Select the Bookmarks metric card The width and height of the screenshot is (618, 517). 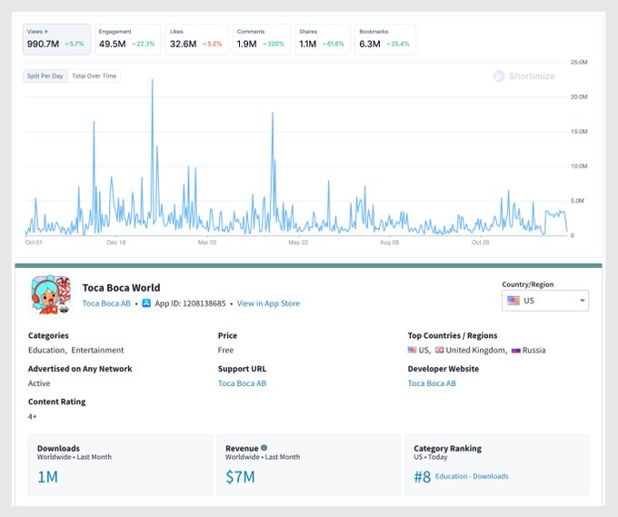385,39
